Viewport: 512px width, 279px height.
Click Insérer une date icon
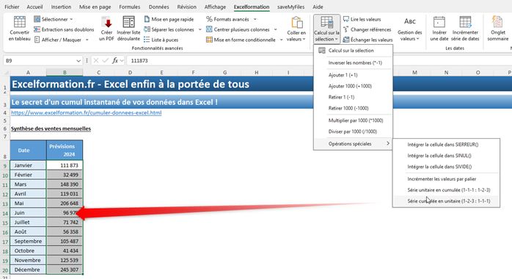[x=439, y=22]
